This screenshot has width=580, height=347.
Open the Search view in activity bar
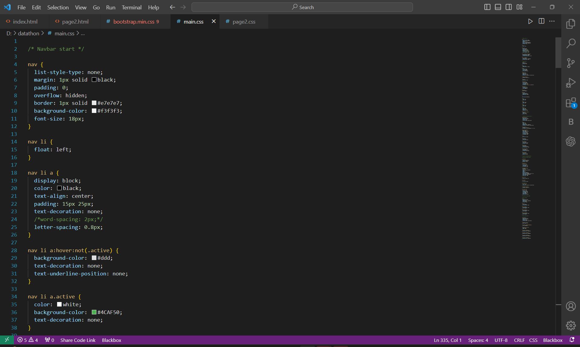(x=571, y=43)
